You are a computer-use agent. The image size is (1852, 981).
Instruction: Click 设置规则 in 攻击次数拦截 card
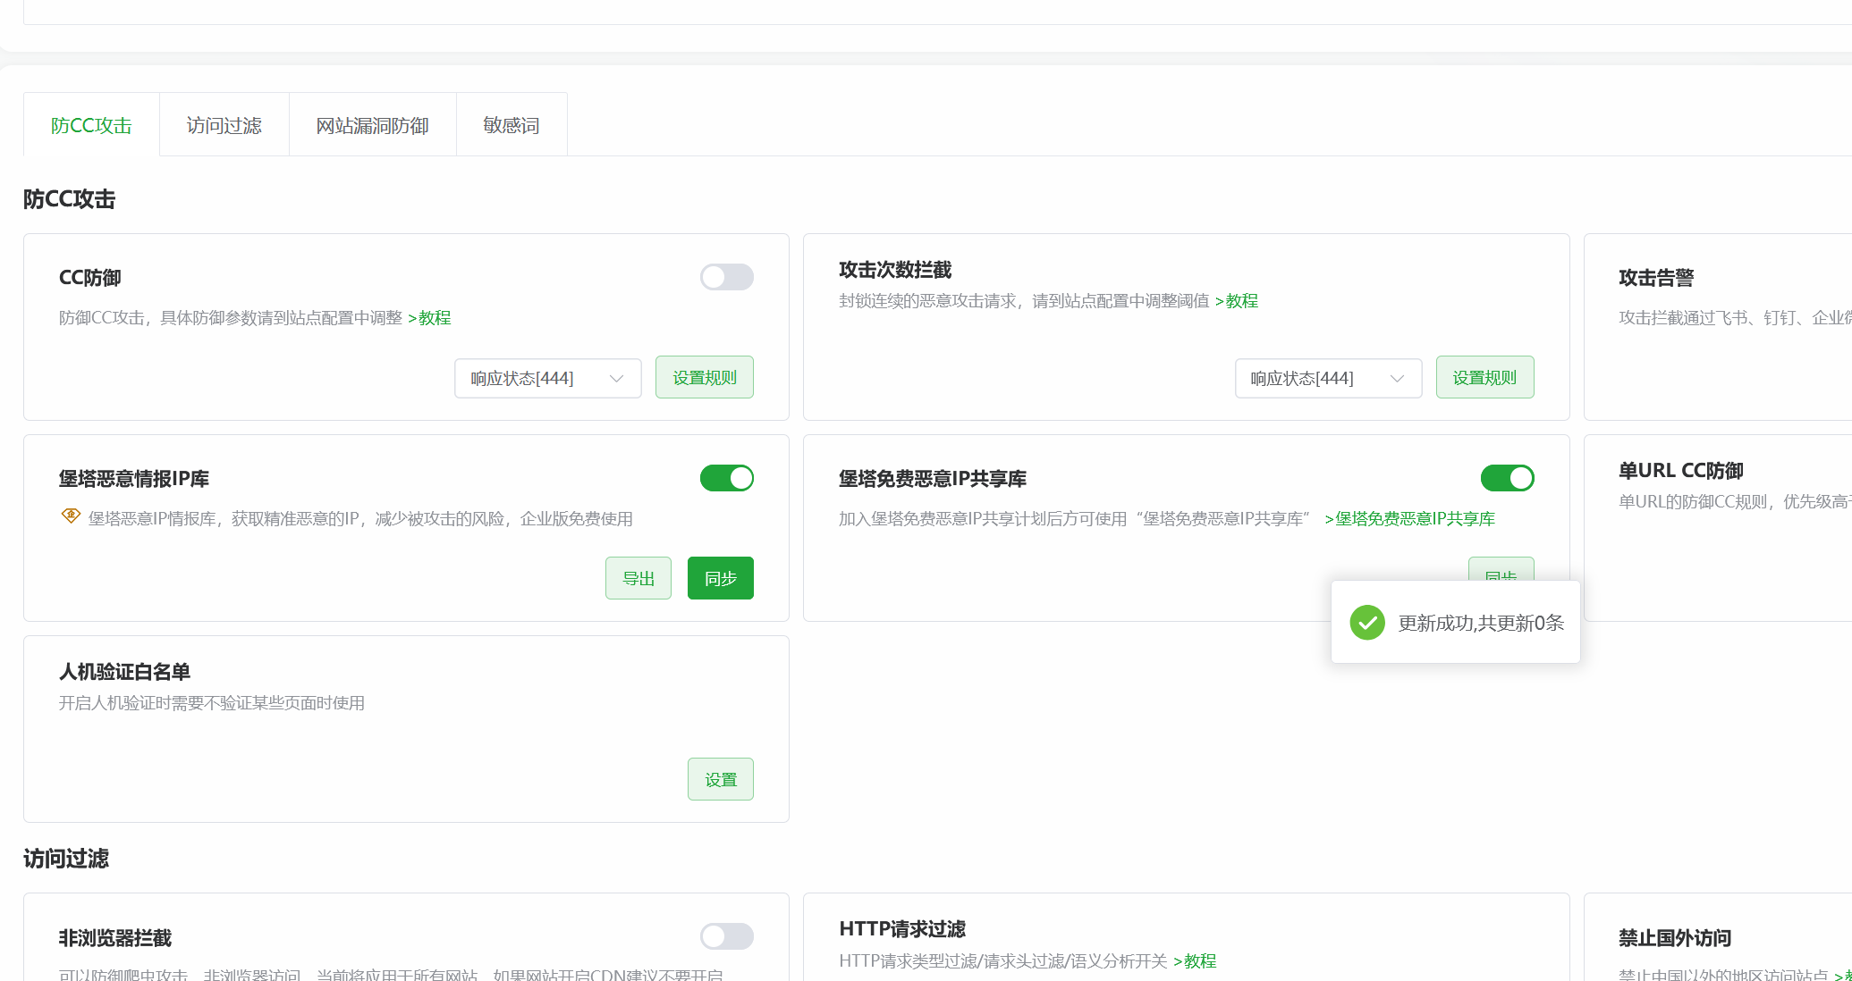pos(1484,377)
